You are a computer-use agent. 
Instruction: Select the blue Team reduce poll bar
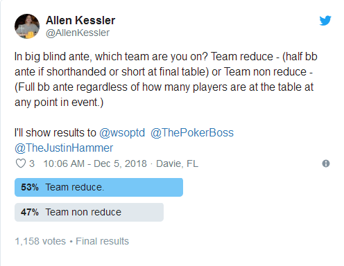(x=98, y=187)
